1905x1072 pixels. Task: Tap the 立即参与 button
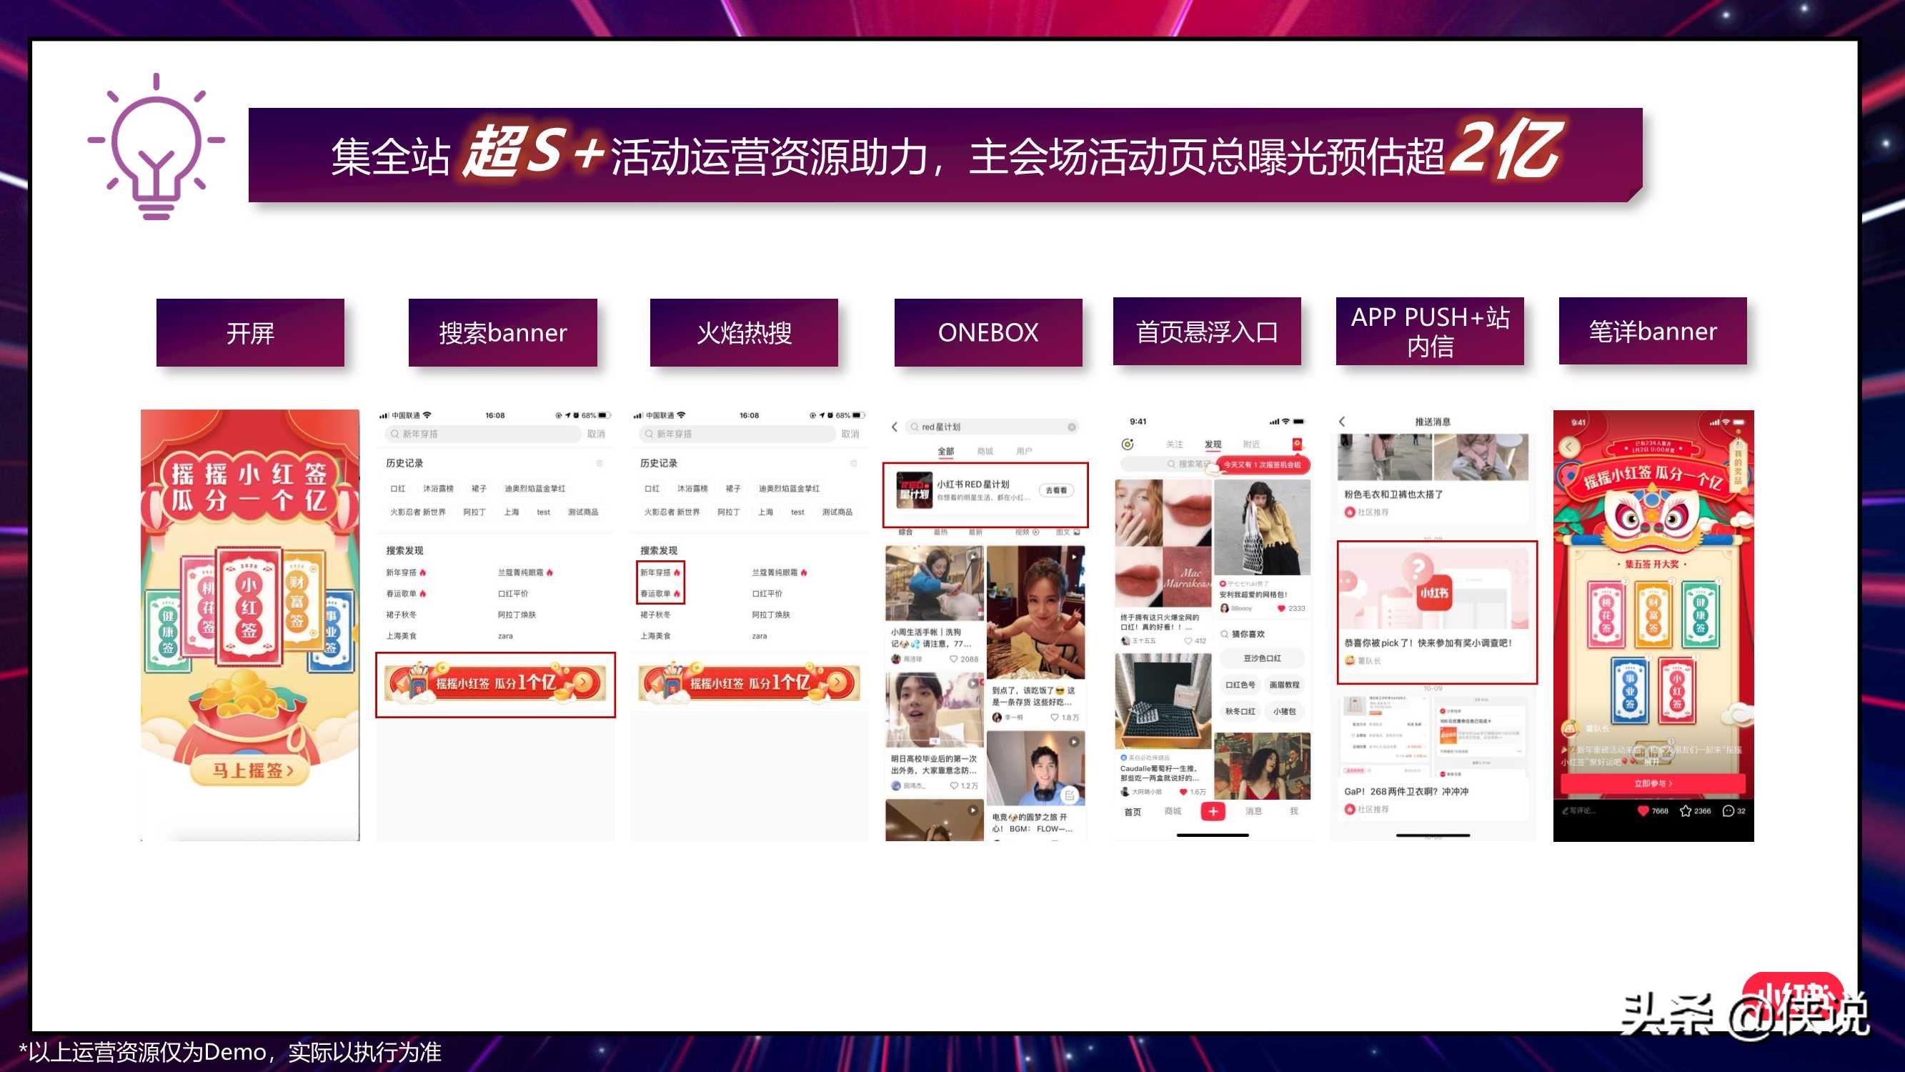pos(1653,783)
